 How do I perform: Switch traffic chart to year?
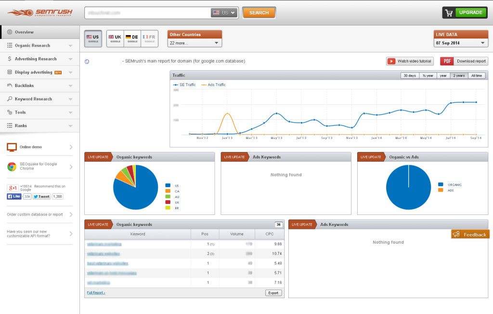(443, 75)
